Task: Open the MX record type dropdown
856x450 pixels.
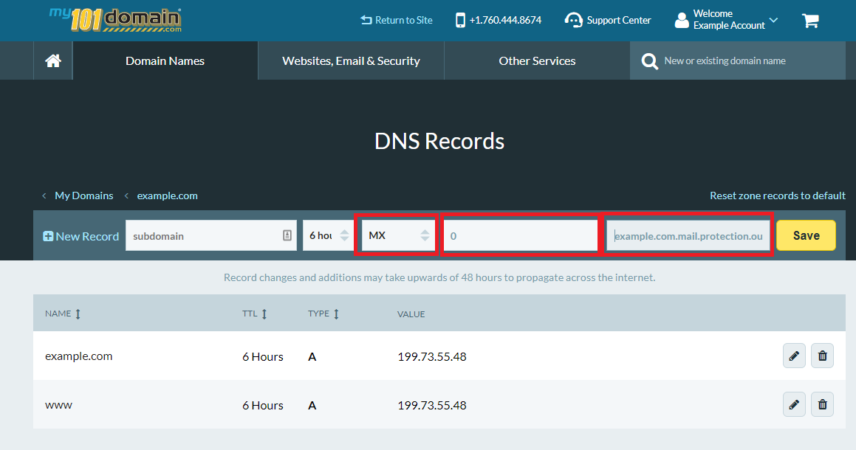Action: point(397,234)
